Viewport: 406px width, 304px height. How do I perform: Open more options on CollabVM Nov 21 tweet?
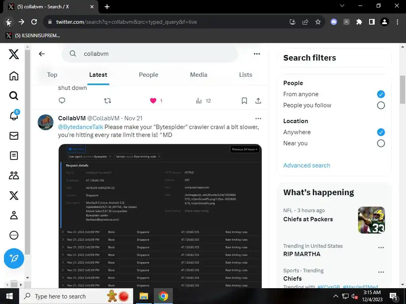coord(258,118)
